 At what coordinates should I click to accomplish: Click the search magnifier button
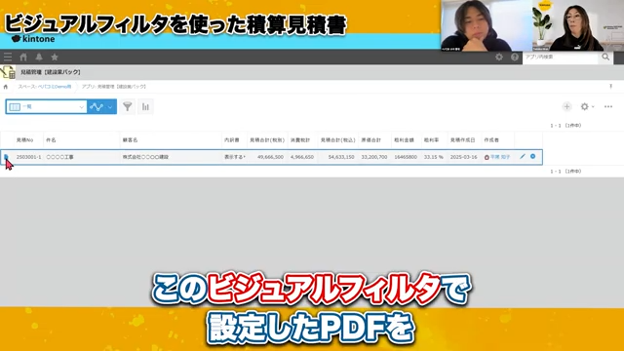(x=605, y=57)
